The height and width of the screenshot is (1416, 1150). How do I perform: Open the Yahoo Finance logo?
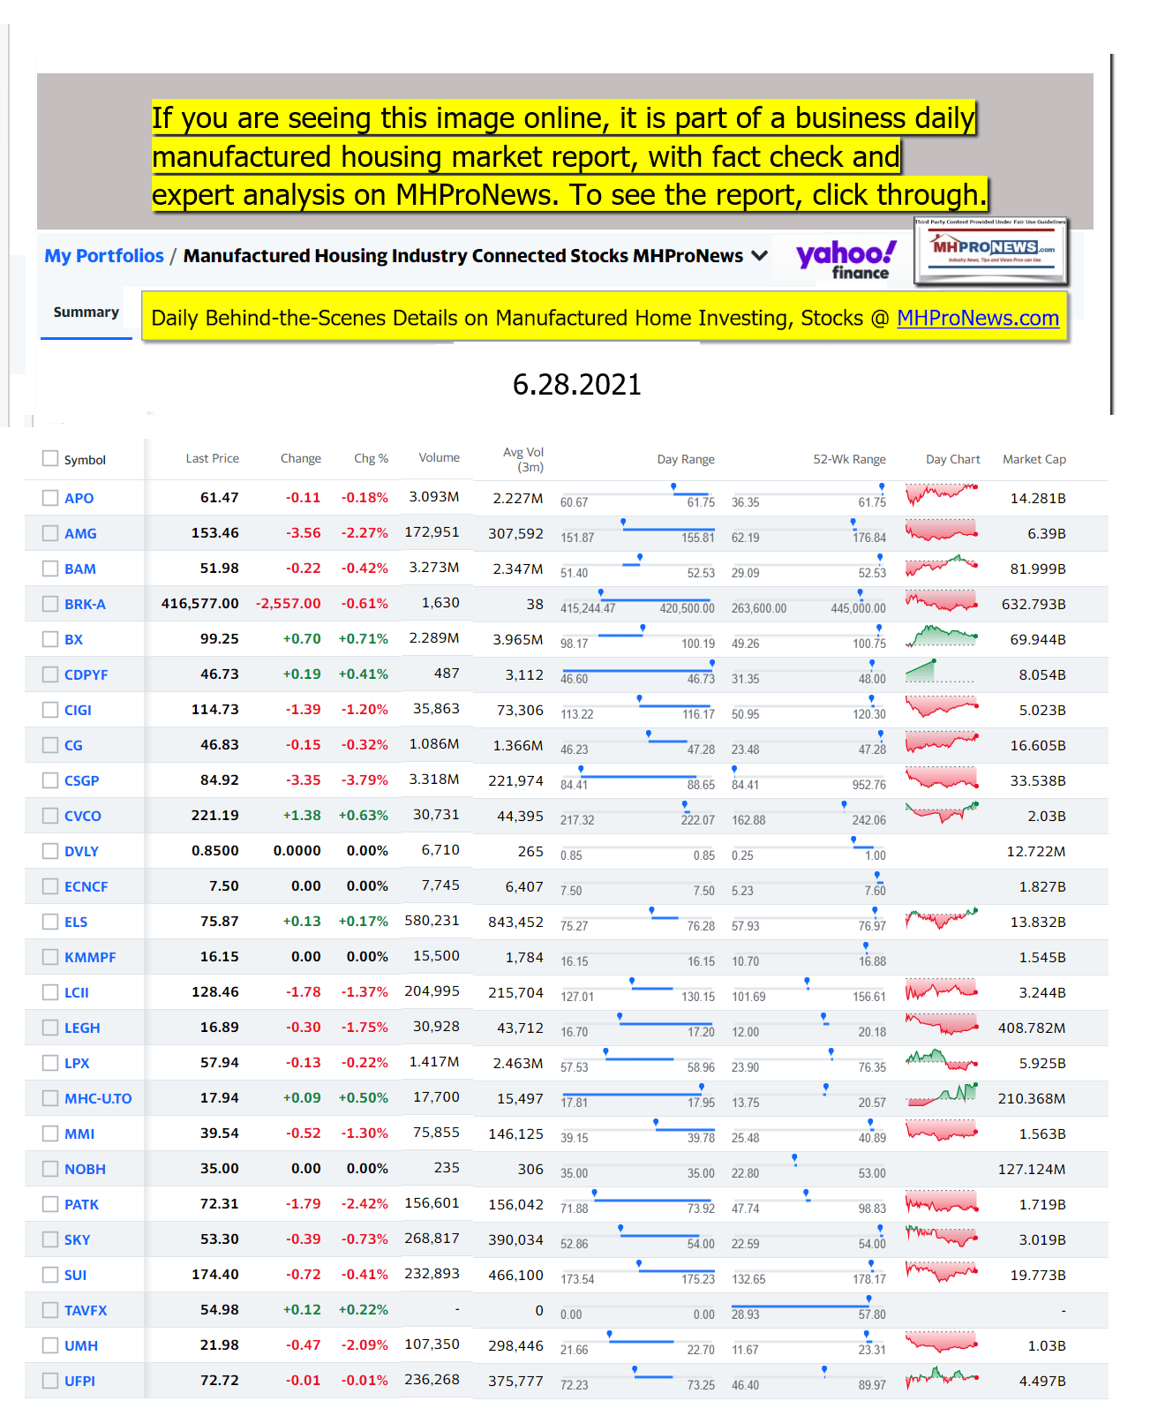click(846, 260)
